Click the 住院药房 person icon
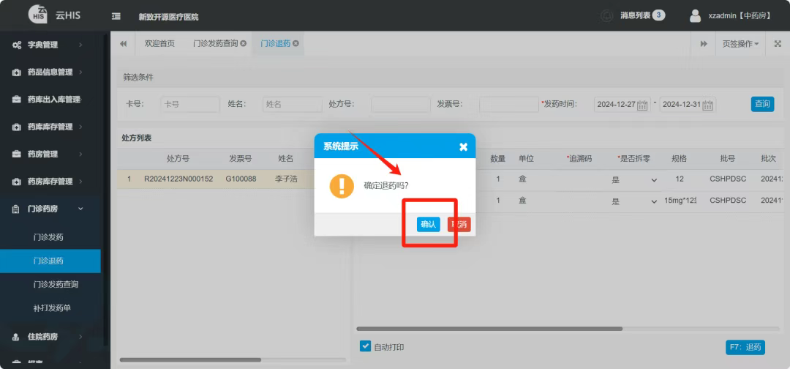The image size is (790, 369). pyautogui.click(x=17, y=337)
